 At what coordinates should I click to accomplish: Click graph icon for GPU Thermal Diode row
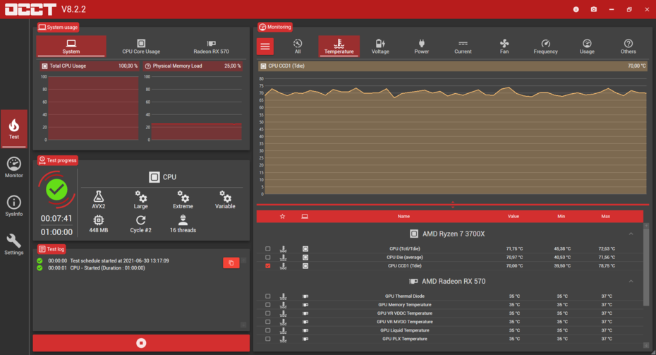click(x=284, y=296)
